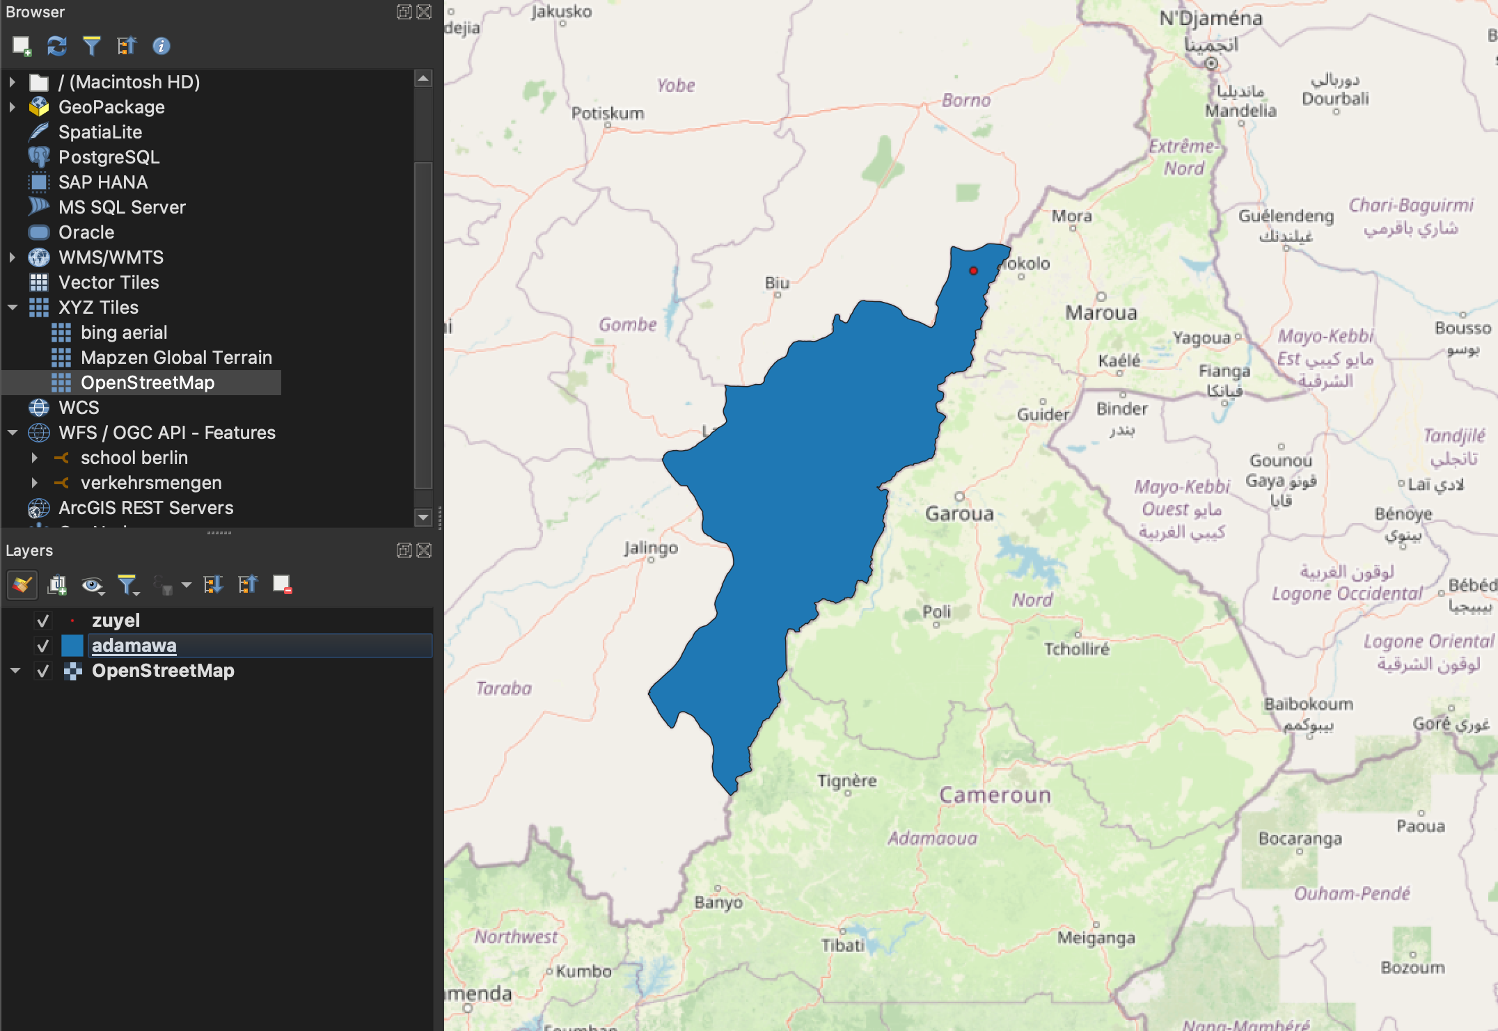Expand the school berlin WFS connection
The width and height of the screenshot is (1498, 1031).
[x=34, y=458]
